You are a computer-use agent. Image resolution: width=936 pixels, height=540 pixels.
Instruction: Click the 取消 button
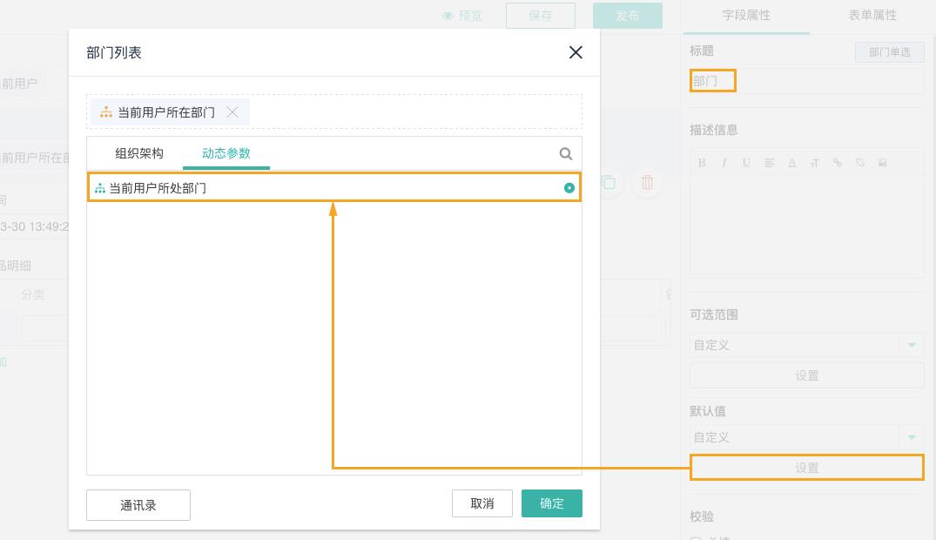click(x=481, y=503)
